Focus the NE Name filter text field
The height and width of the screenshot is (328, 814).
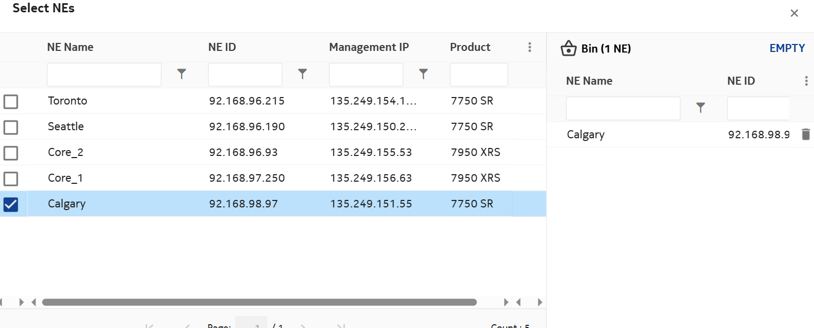click(x=104, y=75)
